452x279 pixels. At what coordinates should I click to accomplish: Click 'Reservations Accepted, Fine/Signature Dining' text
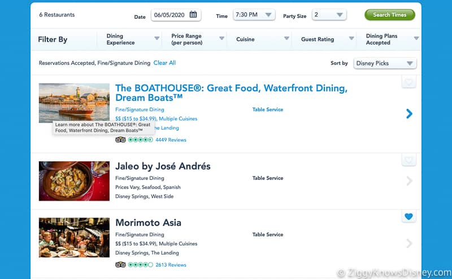click(94, 63)
